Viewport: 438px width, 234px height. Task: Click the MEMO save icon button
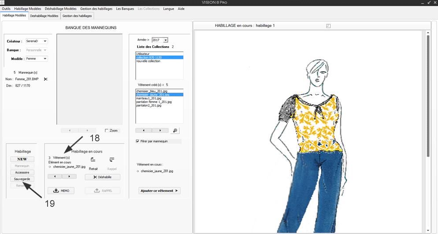[x=61, y=190]
